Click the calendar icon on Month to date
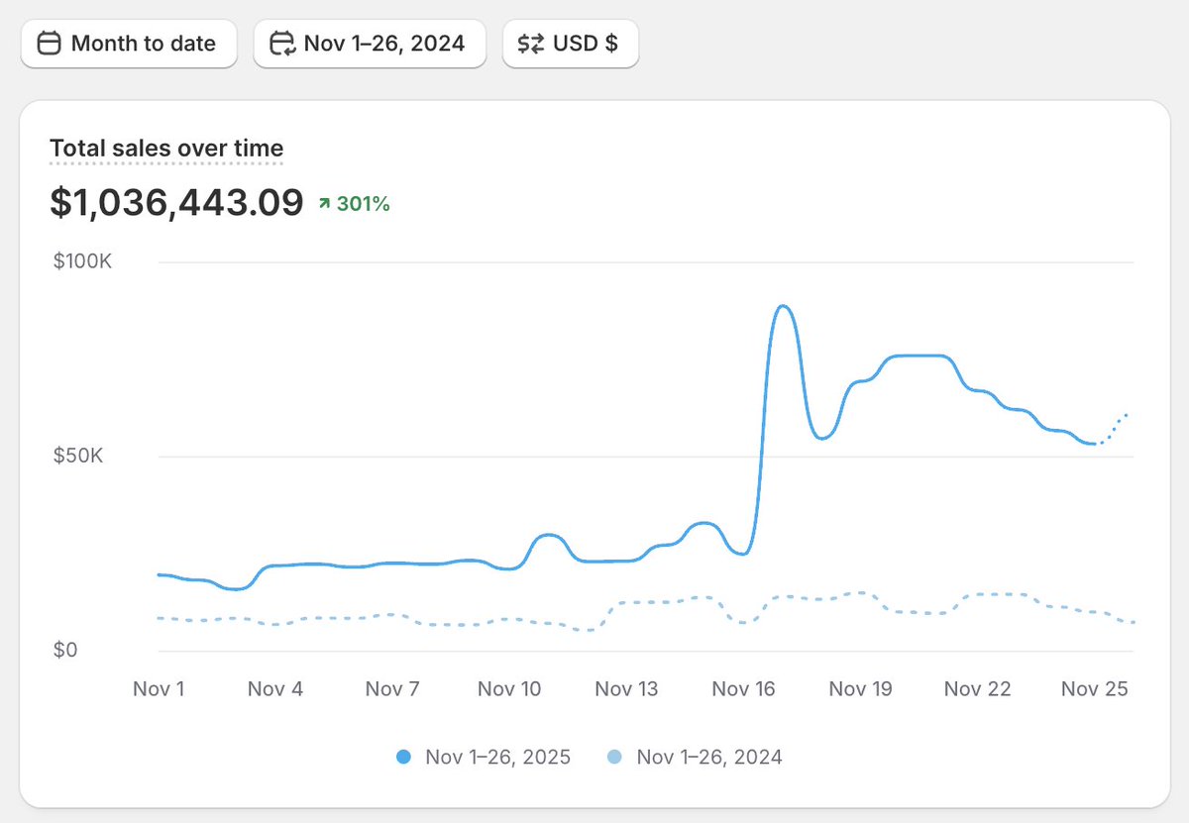Viewport: 1189px width, 823px height. coord(50,44)
